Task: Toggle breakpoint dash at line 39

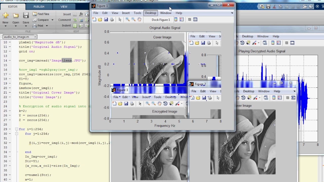Action: 10,175
